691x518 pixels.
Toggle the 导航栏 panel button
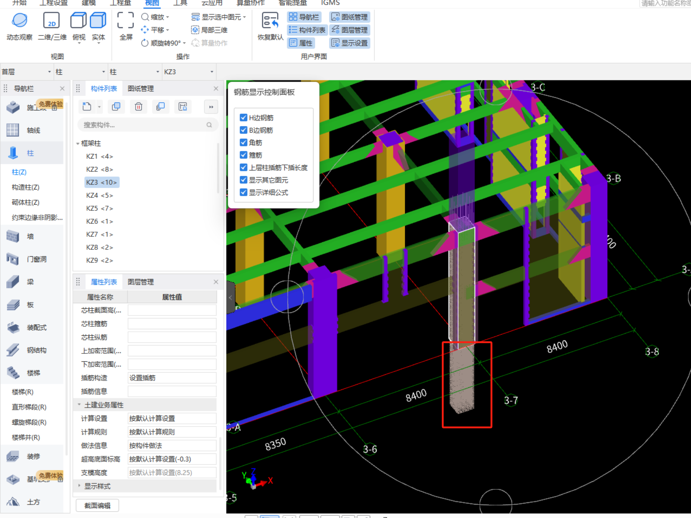(305, 17)
